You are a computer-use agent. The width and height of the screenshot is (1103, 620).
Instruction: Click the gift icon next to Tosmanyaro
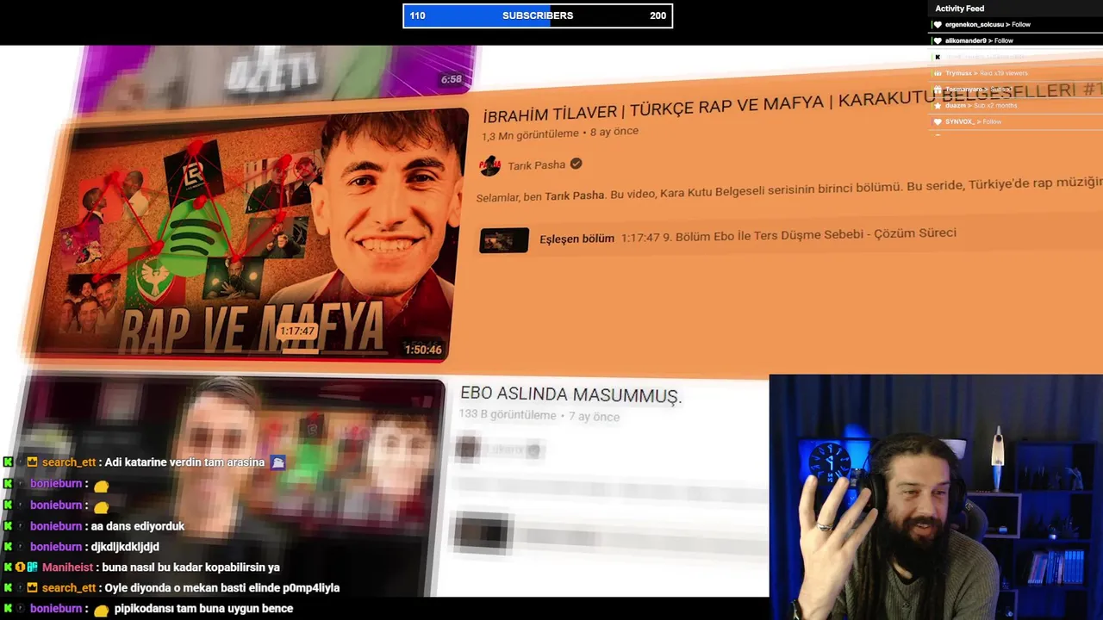(938, 90)
